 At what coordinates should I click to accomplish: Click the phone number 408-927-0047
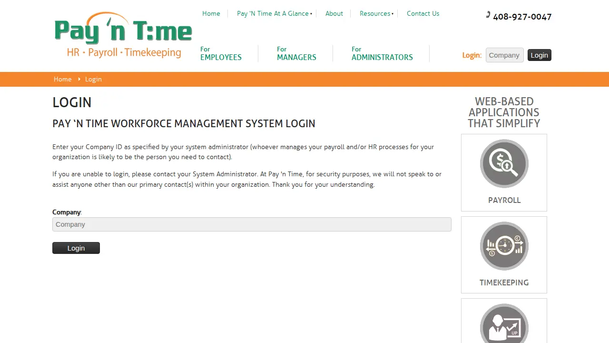522,17
